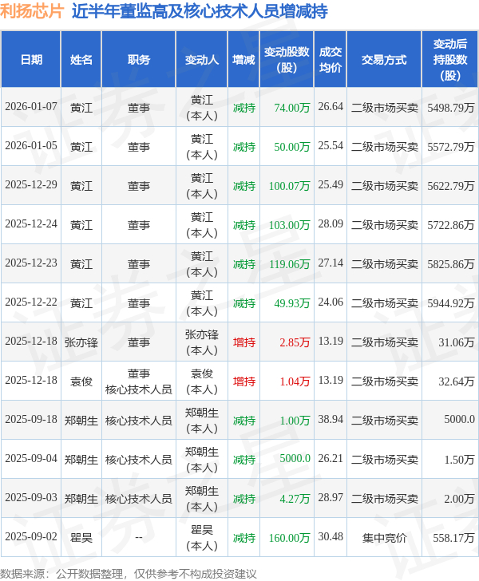Image resolution: width=479 pixels, height=581 pixels.
Task: Click the 交易方式 column header
Action: click(x=384, y=60)
